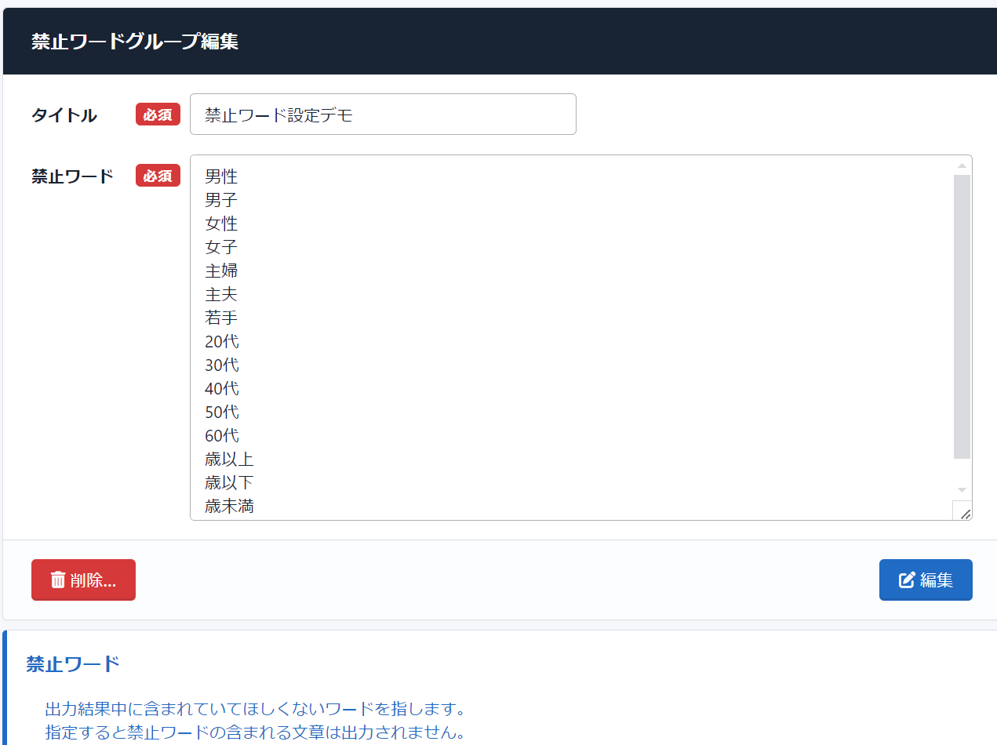This screenshot has width=997, height=745.
Task: Click the word 女子 in the list
Action: [x=221, y=247]
